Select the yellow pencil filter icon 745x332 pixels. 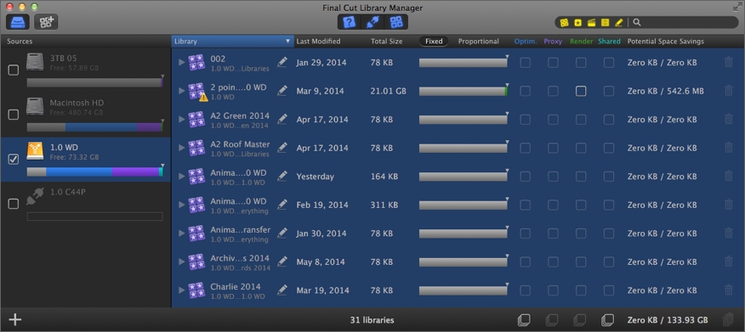(x=618, y=22)
